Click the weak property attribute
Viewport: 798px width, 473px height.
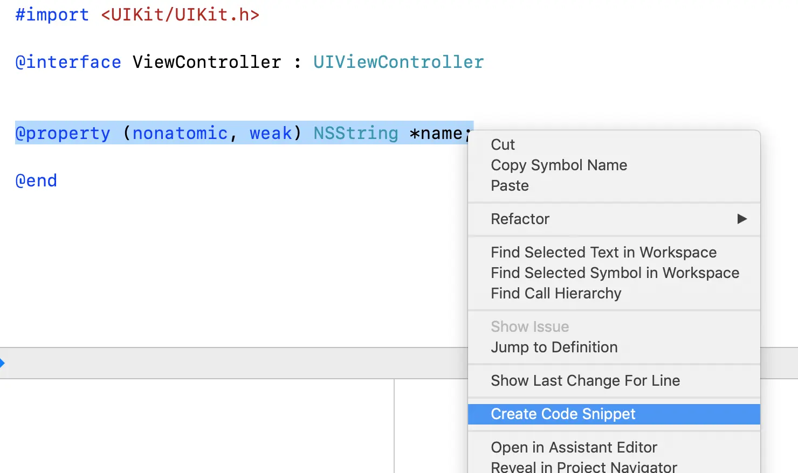[x=271, y=133]
